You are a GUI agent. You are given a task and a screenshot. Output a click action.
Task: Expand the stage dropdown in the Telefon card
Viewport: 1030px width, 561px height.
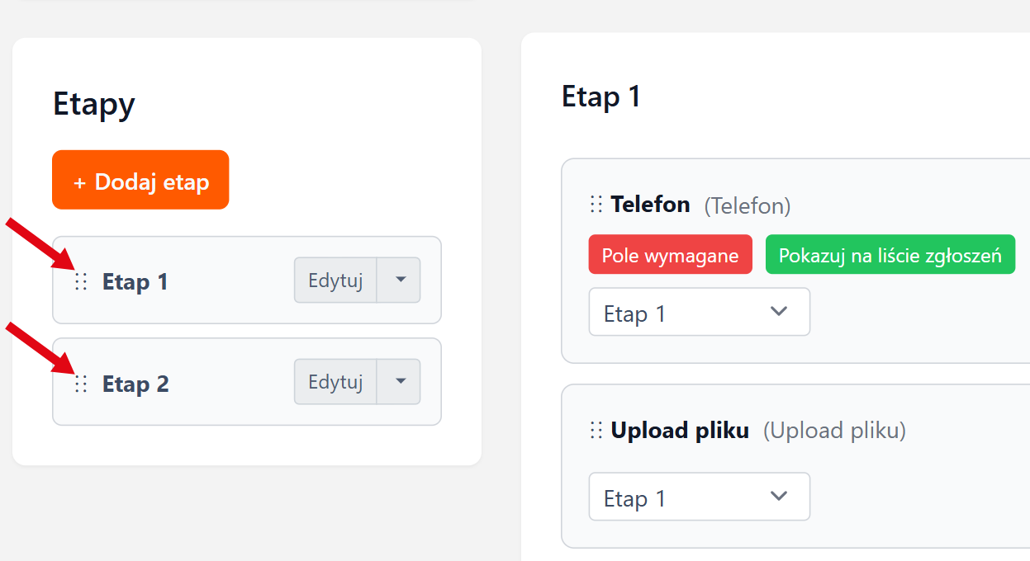coord(699,313)
